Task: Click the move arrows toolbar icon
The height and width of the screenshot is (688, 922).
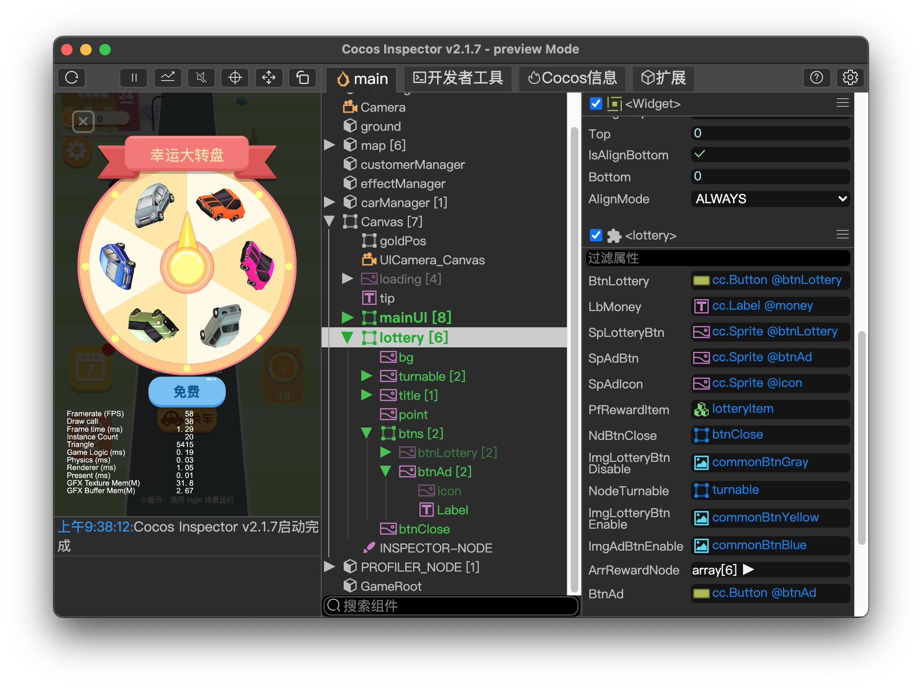Action: tap(269, 78)
